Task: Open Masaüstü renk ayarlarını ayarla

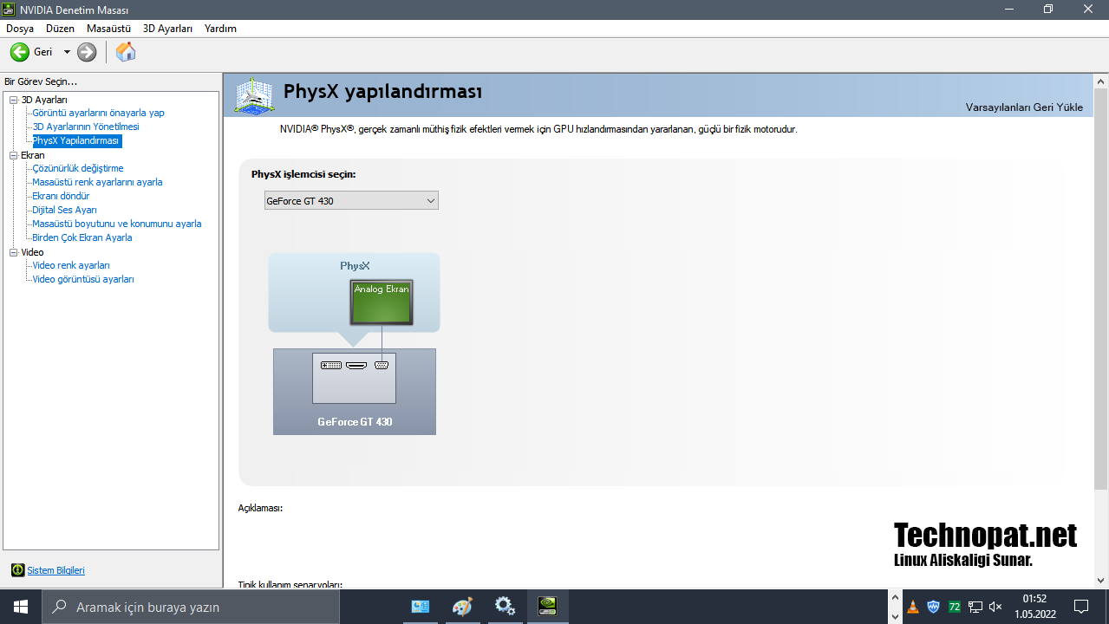Action: [x=97, y=182]
